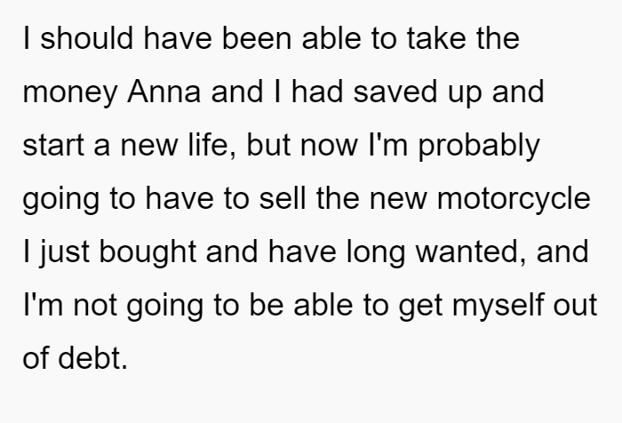Image resolution: width=622 pixels, height=423 pixels.
Task: Click the word "sell" in fourth line
Action: pyautogui.click(x=283, y=198)
